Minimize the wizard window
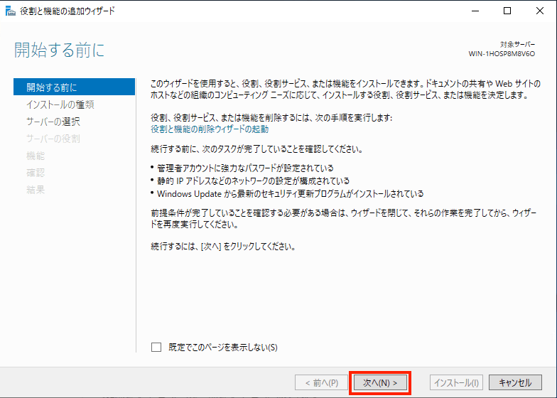 click(475, 11)
